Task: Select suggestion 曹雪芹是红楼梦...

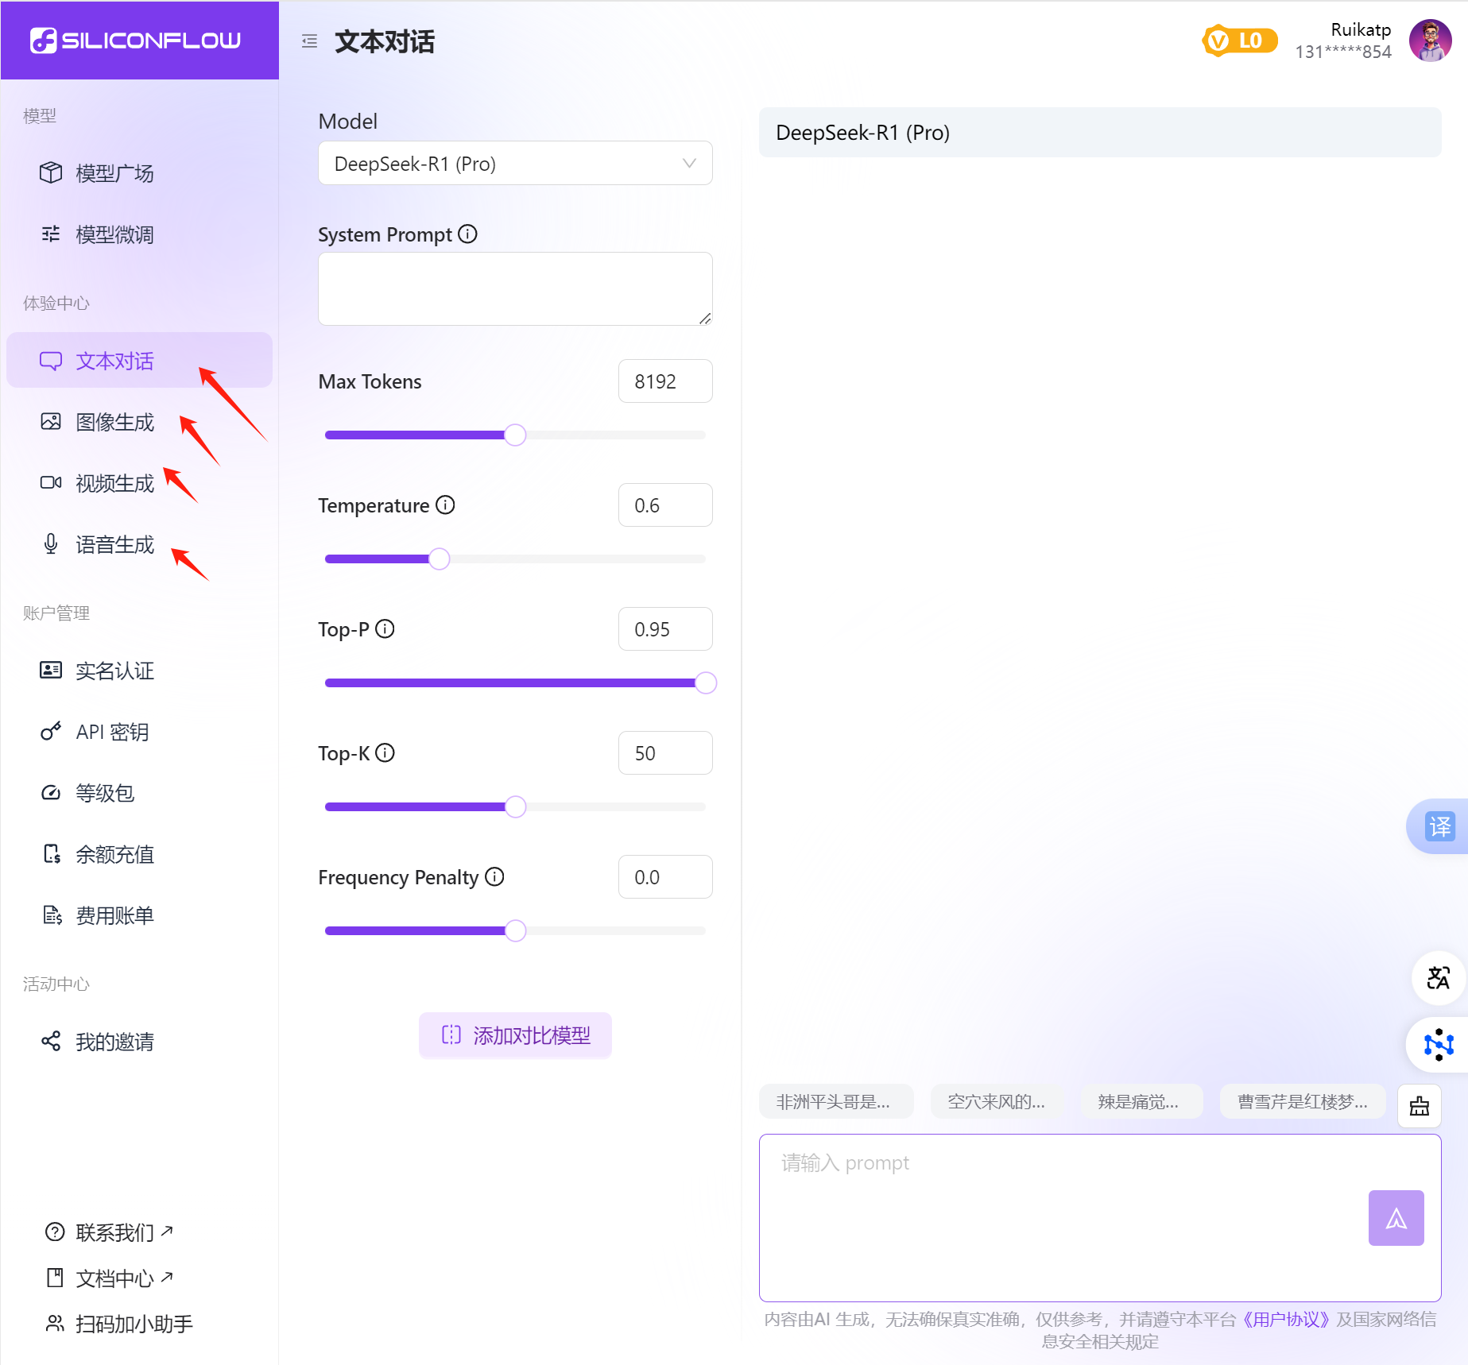Action: [1303, 1101]
